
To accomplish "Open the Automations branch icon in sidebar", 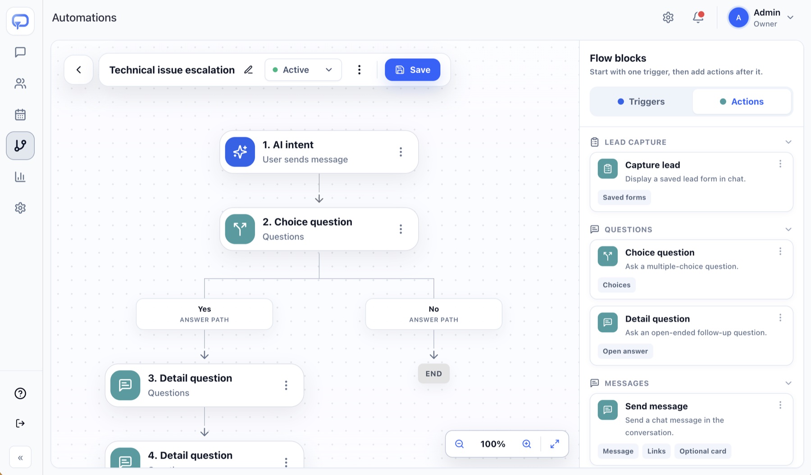I will point(20,145).
